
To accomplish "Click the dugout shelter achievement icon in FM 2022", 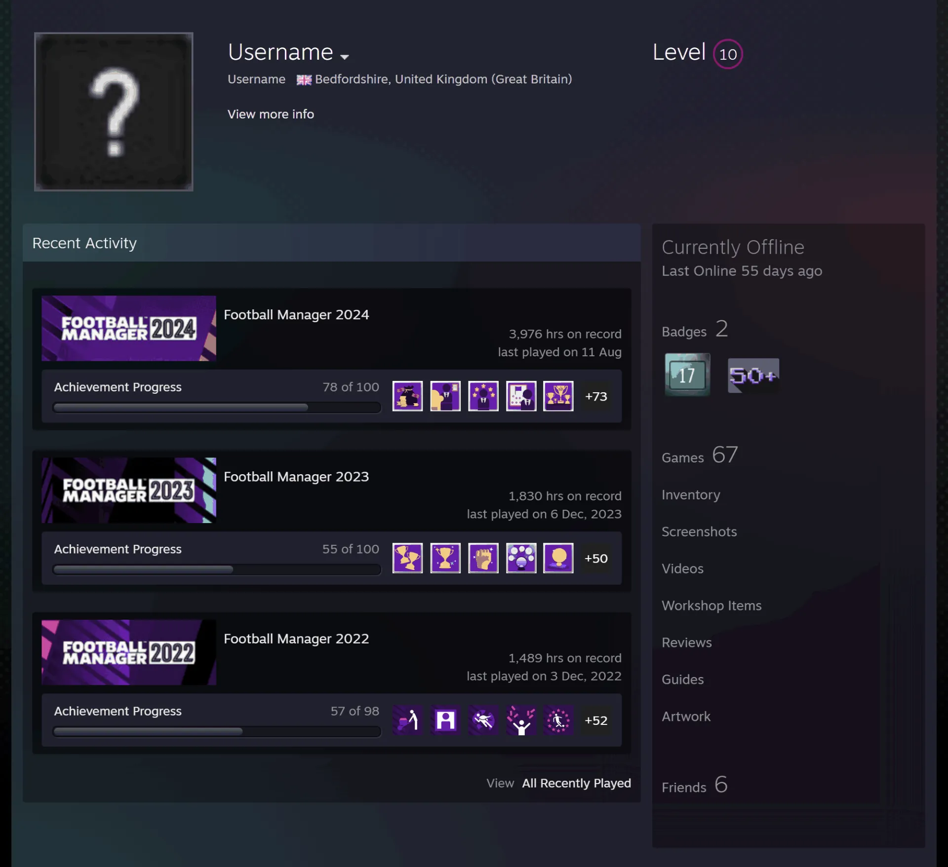I will [x=445, y=720].
